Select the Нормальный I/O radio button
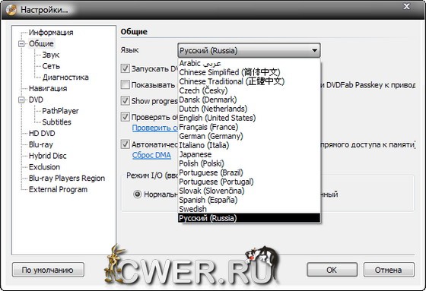This screenshot has width=426, height=291. pyautogui.click(x=138, y=194)
